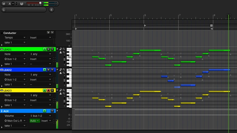Click the LEAD2 MIDI track type icon
Viewport: 237px width, 133px height.
coord(2,70)
